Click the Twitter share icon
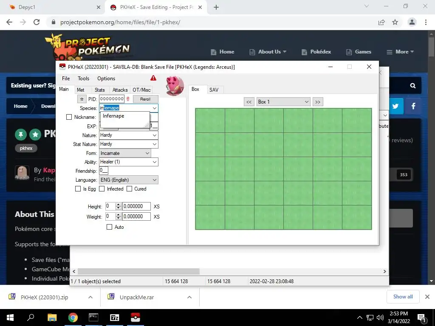 click(x=395, y=106)
